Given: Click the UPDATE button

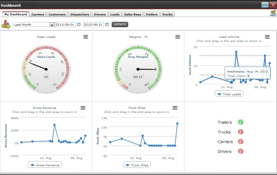Looking at the screenshot, I should coord(120,25).
